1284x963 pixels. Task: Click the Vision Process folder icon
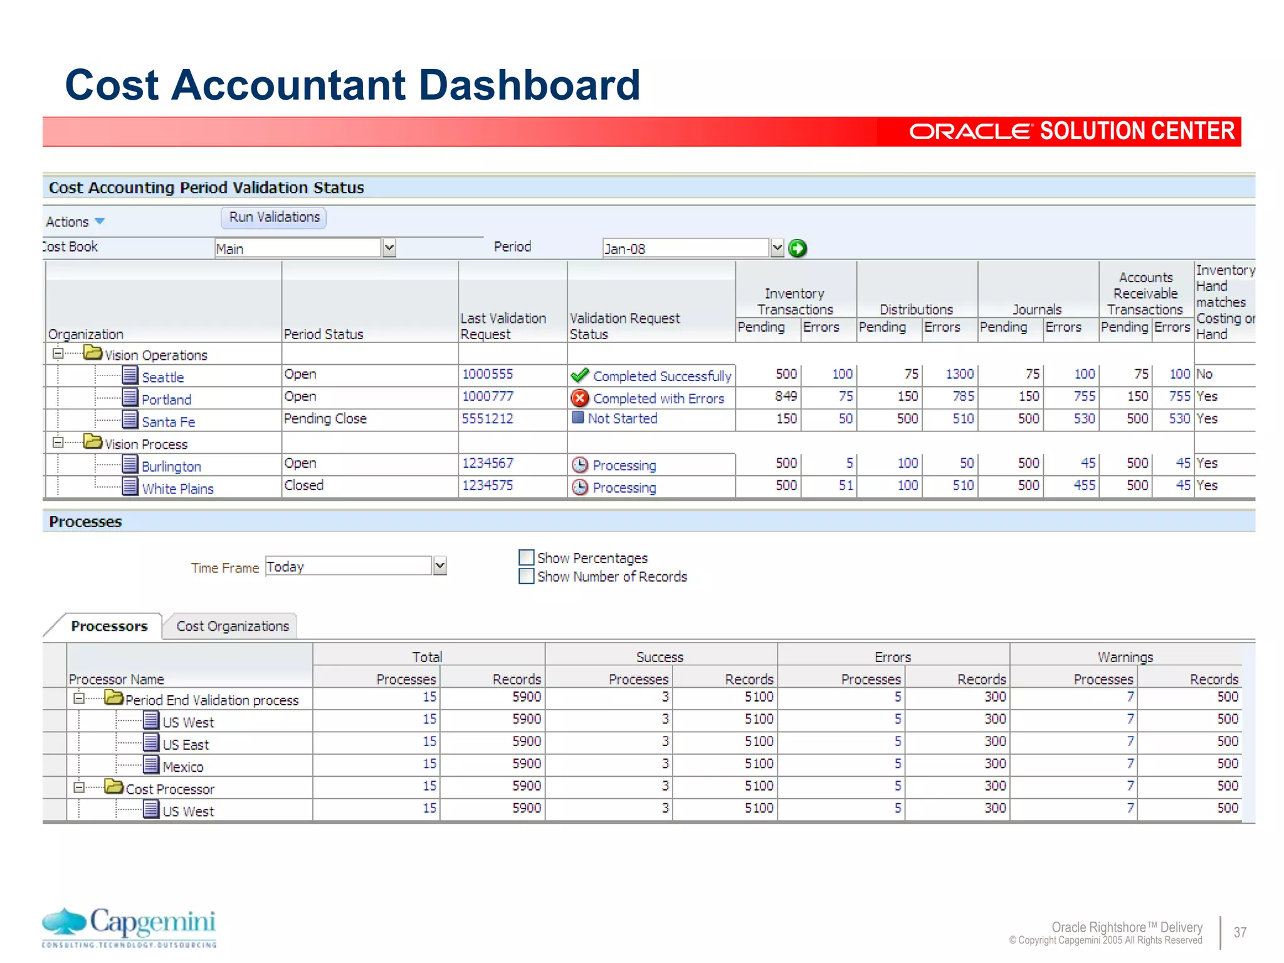point(93,442)
